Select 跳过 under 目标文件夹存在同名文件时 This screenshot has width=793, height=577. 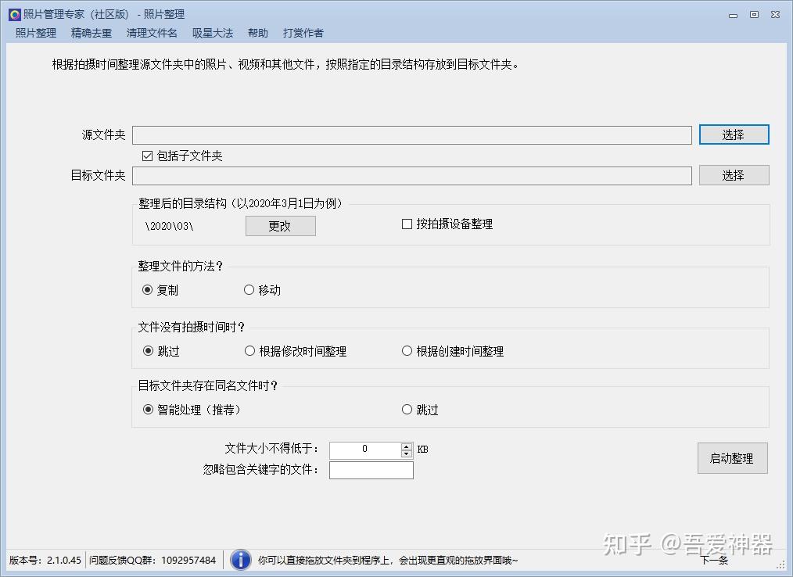(407, 409)
